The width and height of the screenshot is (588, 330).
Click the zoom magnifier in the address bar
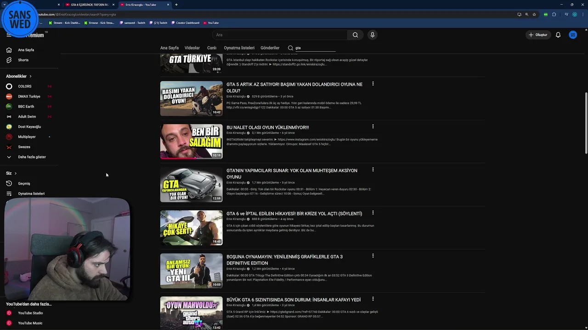point(526,14)
